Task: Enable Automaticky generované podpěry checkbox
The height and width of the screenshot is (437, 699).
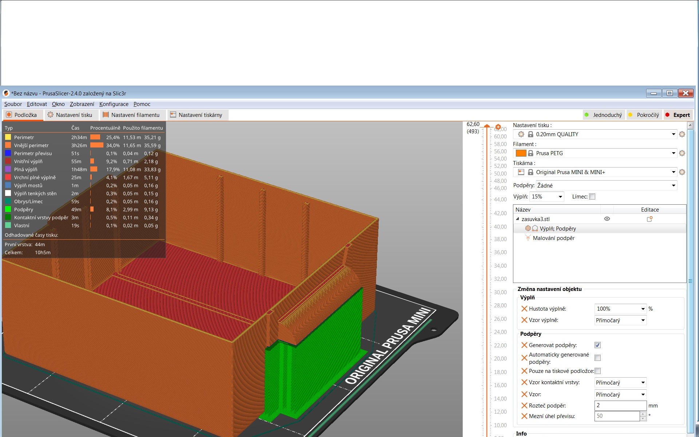Action: coord(597,358)
